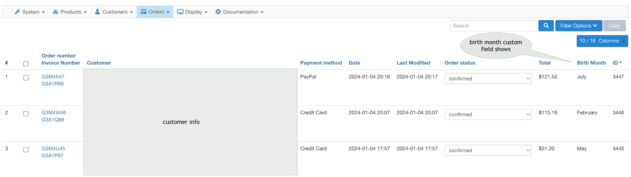
Task: Click the Products boxes icon
Action: [56, 12]
